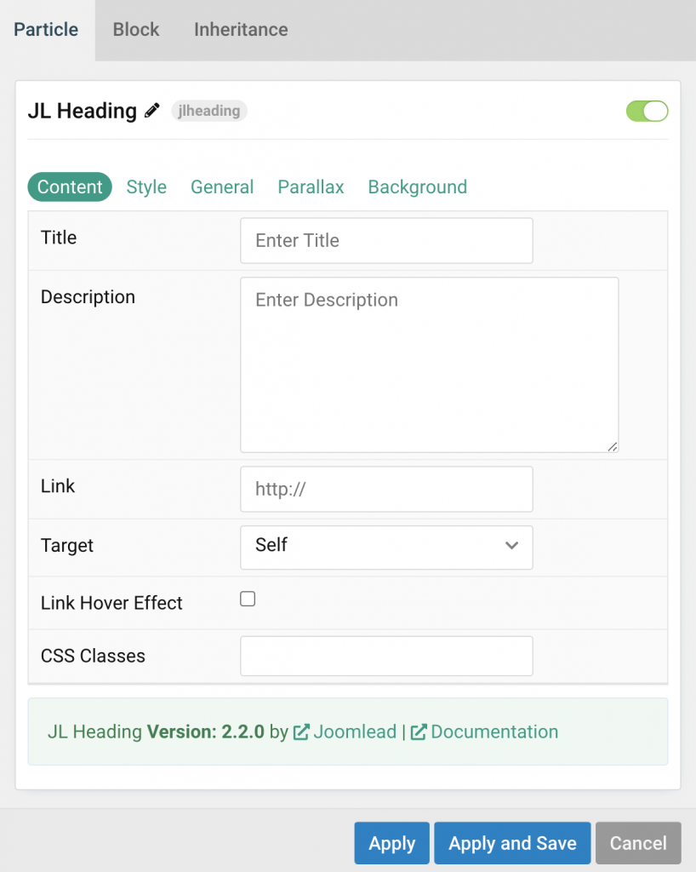Click the pencil icon to rename JL Heading
Screen dimensions: 696x872
click(x=152, y=110)
